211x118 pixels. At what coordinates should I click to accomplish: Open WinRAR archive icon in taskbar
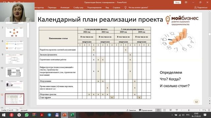click(34, 115)
